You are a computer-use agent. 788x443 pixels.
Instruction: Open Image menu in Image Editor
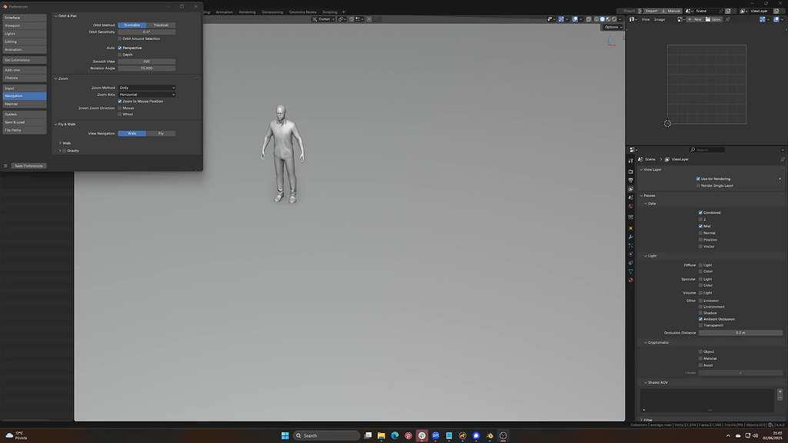(x=659, y=19)
